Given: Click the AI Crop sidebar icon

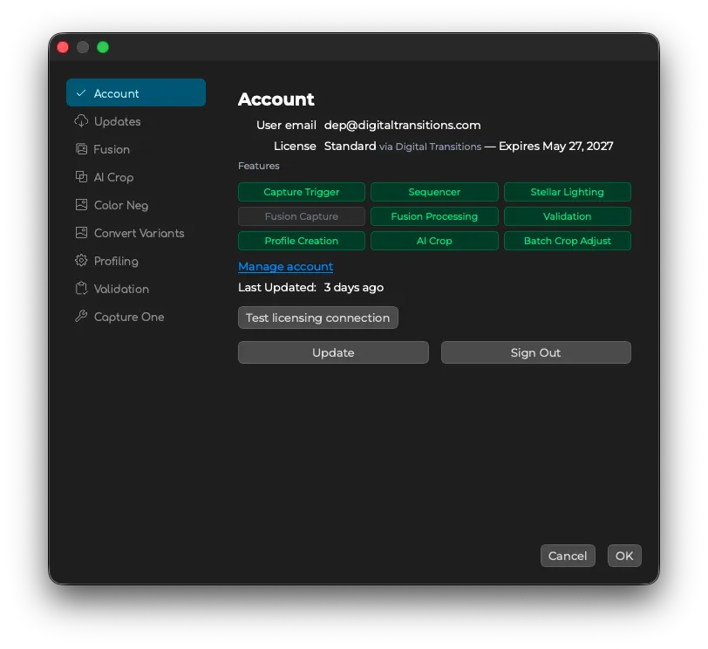Looking at the screenshot, I should point(81,176).
